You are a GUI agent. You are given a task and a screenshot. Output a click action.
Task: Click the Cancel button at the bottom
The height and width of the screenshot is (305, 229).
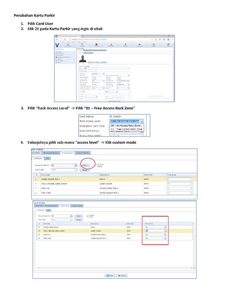coord(122,276)
